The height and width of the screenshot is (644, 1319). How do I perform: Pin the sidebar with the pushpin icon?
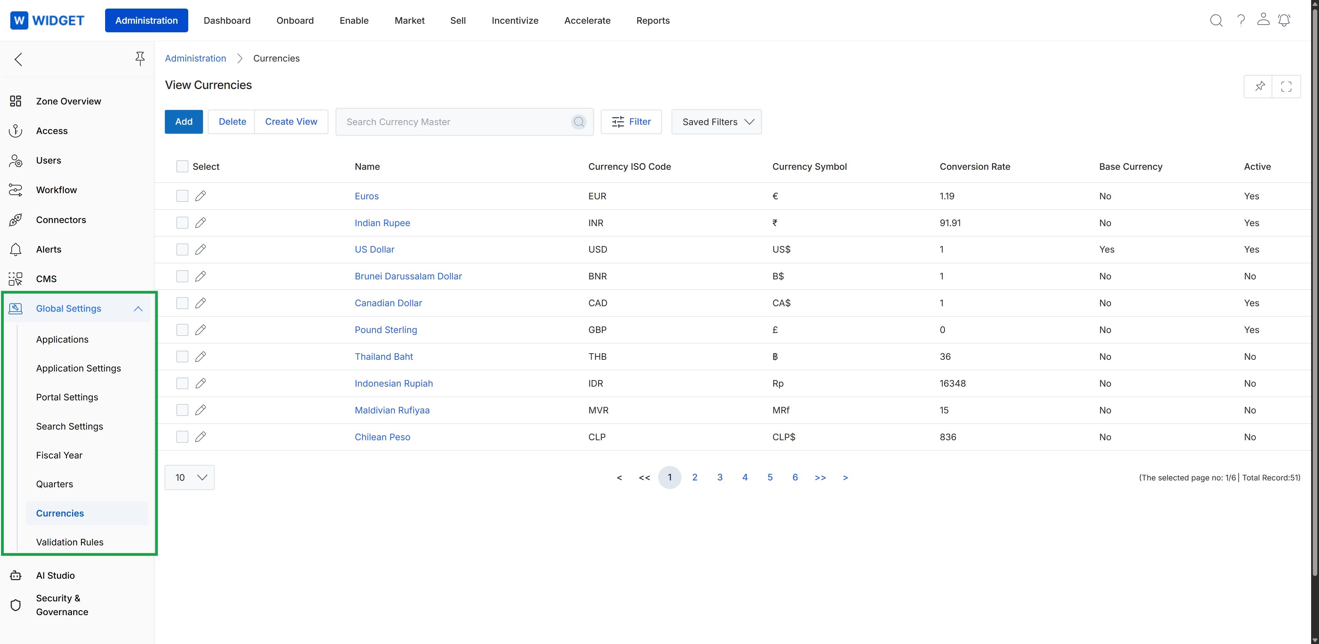click(x=140, y=59)
